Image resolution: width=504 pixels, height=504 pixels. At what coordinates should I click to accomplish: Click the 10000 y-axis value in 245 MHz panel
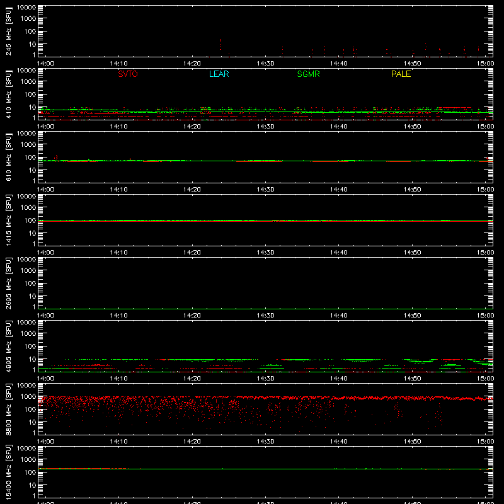tap(26, 8)
